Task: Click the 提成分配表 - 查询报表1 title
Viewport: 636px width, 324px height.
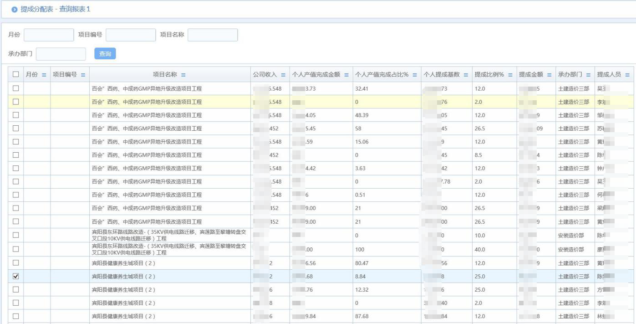Action: 56,9
